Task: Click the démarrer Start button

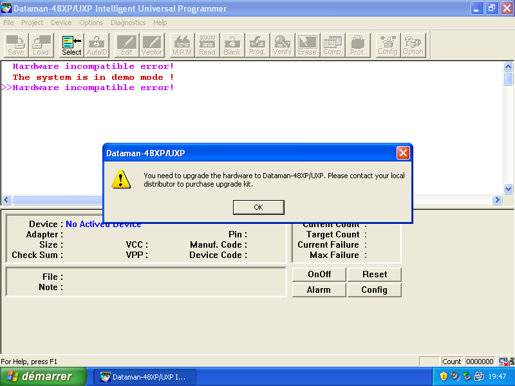Action: click(x=43, y=376)
